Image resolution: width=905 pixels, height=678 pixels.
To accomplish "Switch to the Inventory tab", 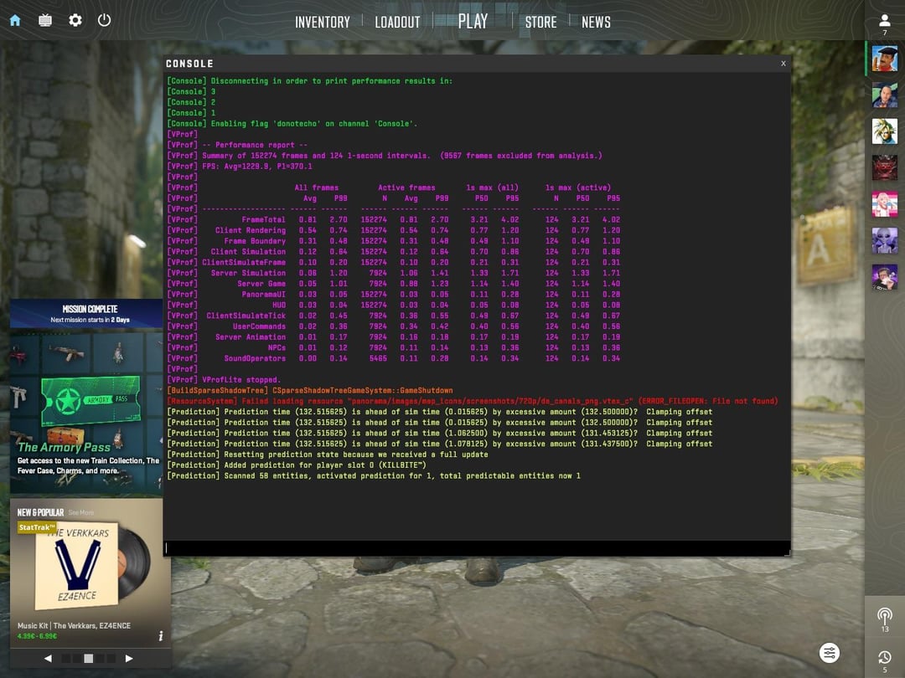I will click(x=322, y=23).
